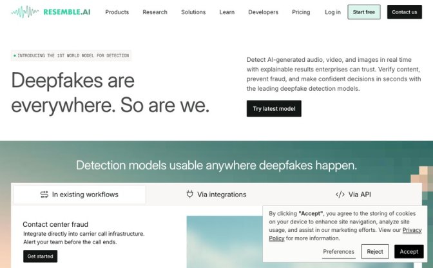Switch to the Via integrations tab
Viewport: 433px width, 268px height.
pos(216,195)
